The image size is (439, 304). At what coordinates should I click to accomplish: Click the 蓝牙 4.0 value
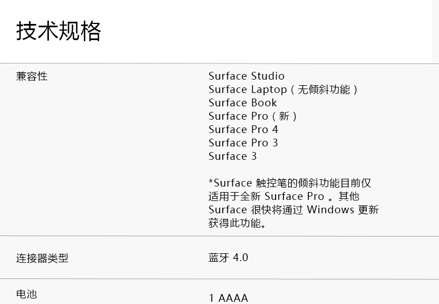[228, 257]
